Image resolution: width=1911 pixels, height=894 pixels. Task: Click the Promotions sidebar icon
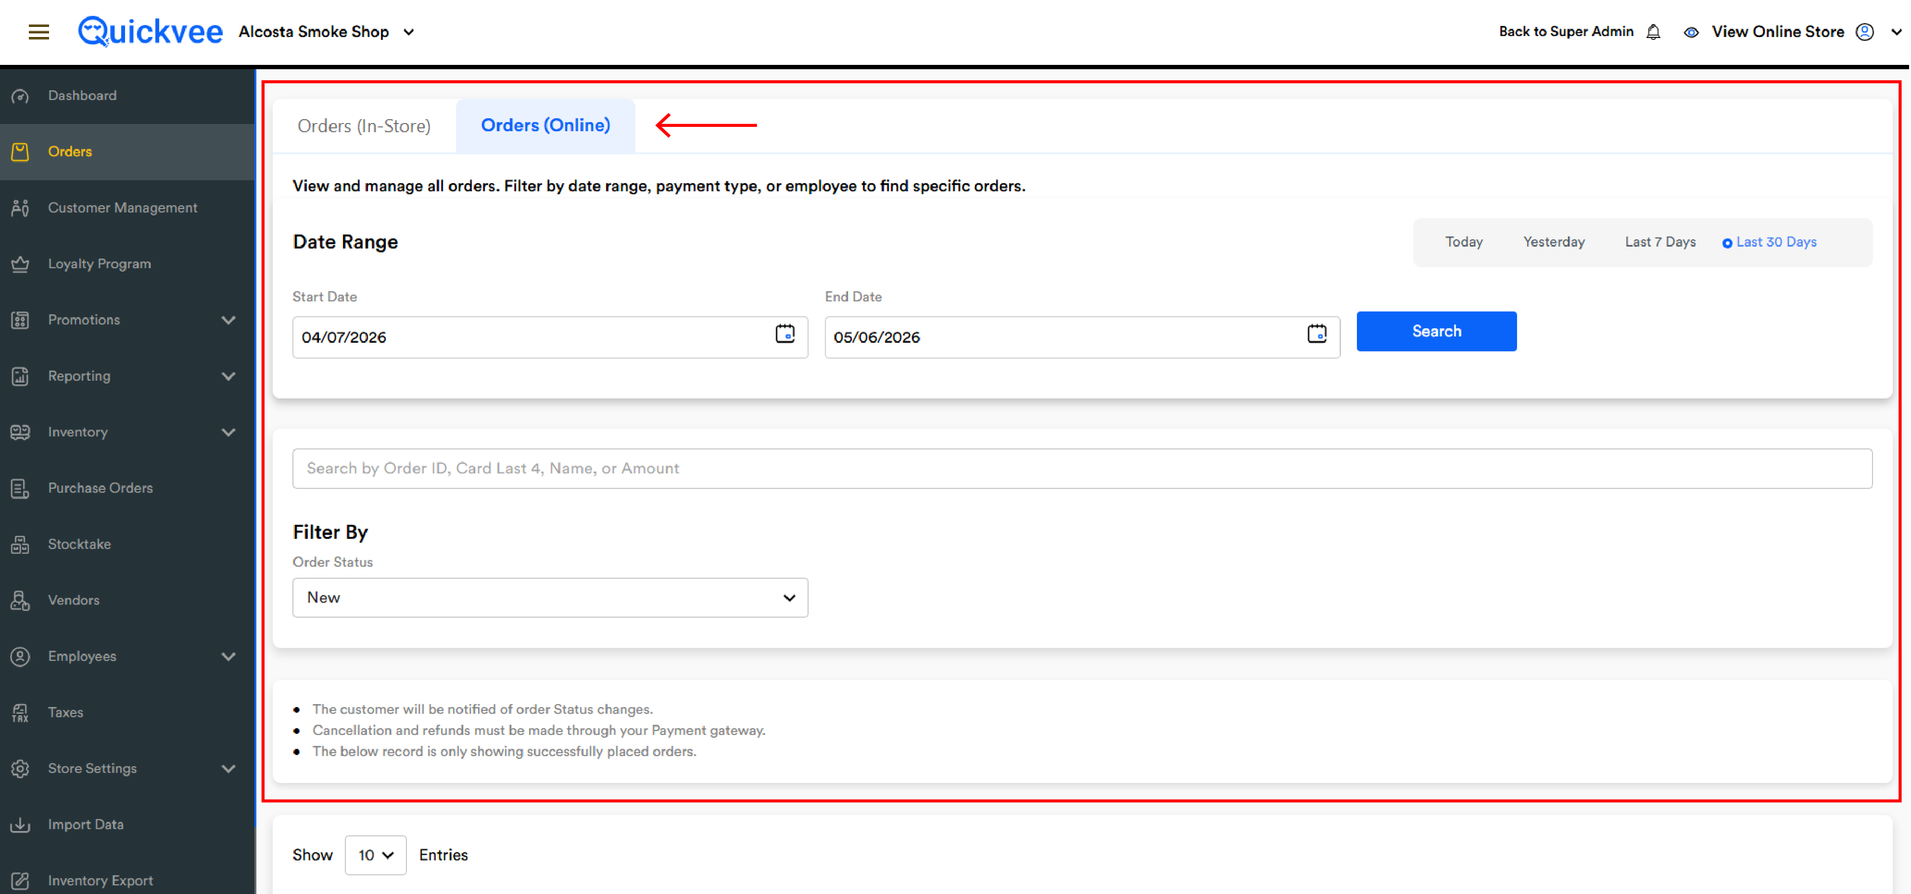[x=20, y=320]
